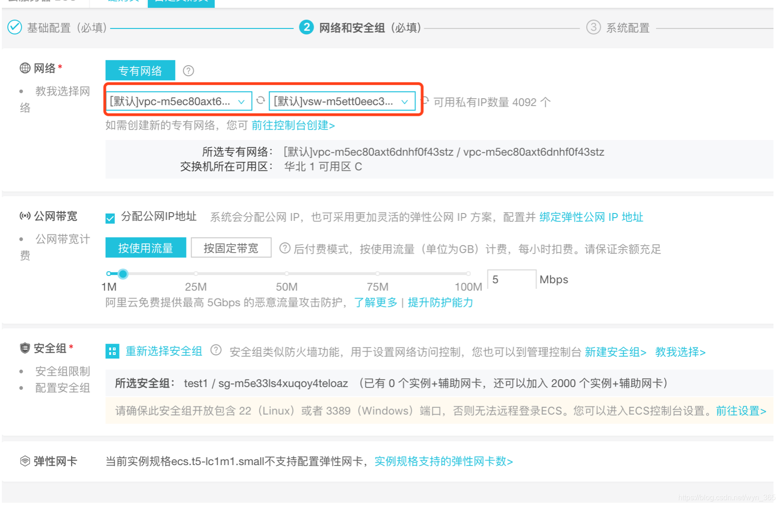Viewport: 780px width, 506px height.
Task: Click the layers icon beside 弹性网卡
Action: point(25,461)
